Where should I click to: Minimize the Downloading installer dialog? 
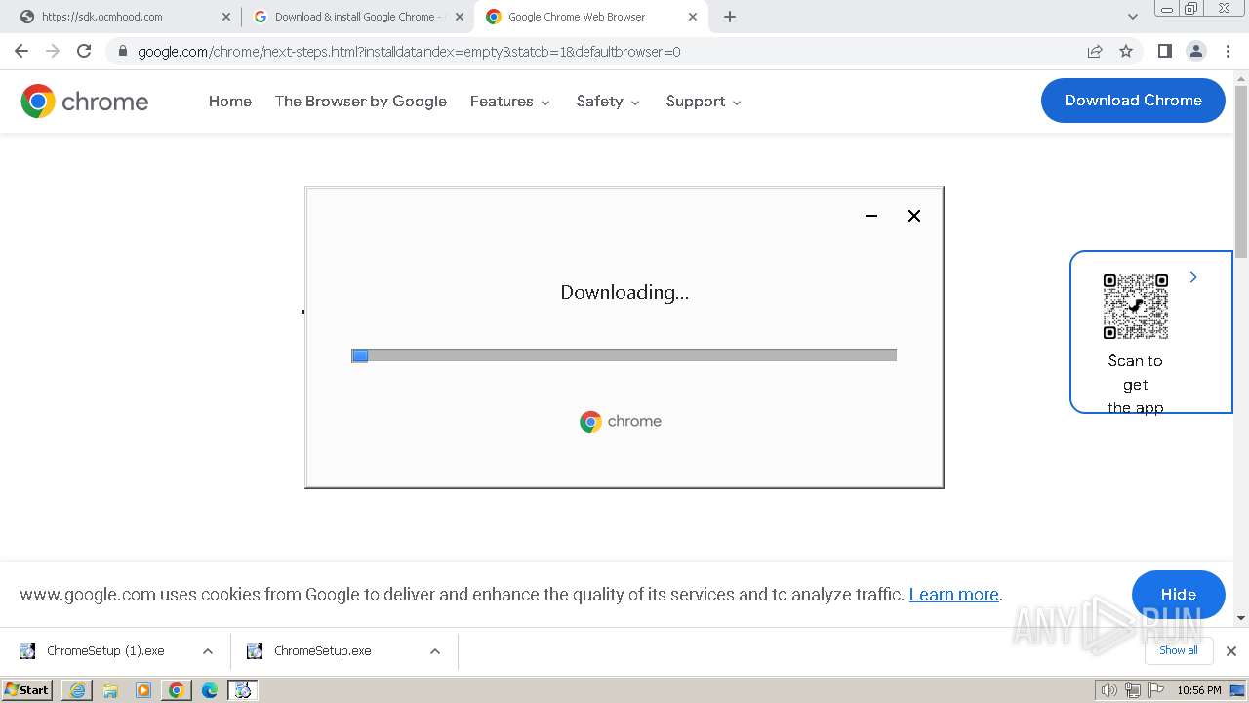coord(871,216)
